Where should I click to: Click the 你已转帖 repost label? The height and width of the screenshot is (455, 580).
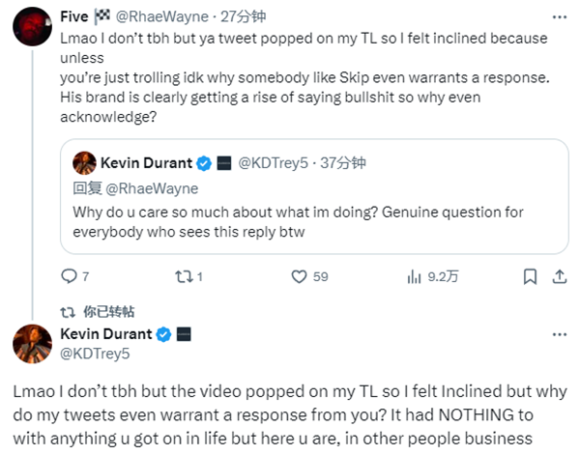108,311
